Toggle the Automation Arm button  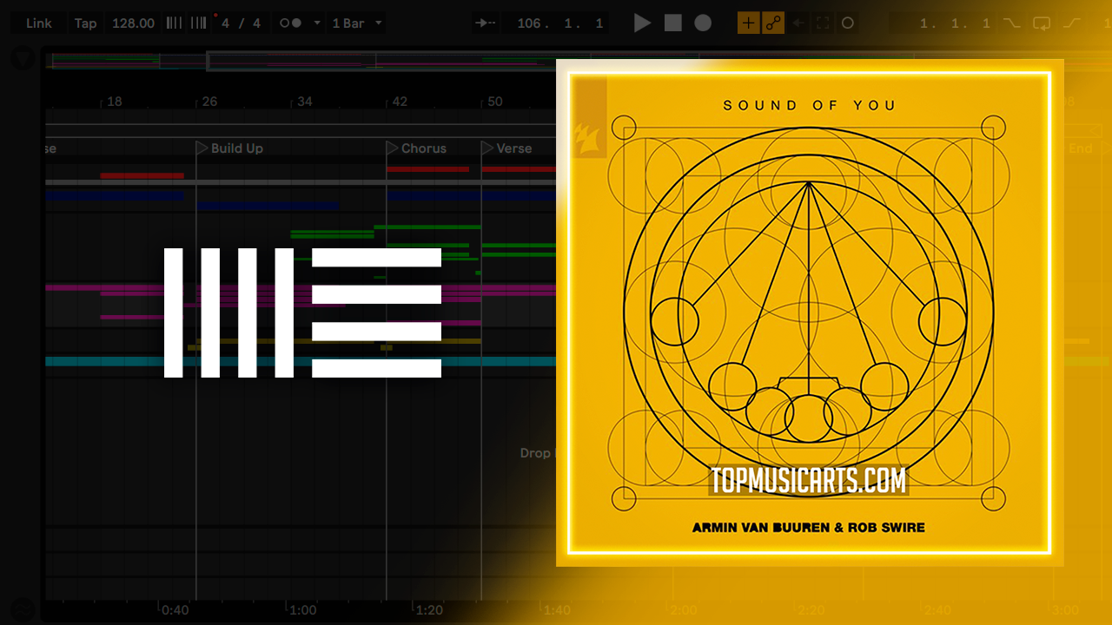(x=773, y=23)
